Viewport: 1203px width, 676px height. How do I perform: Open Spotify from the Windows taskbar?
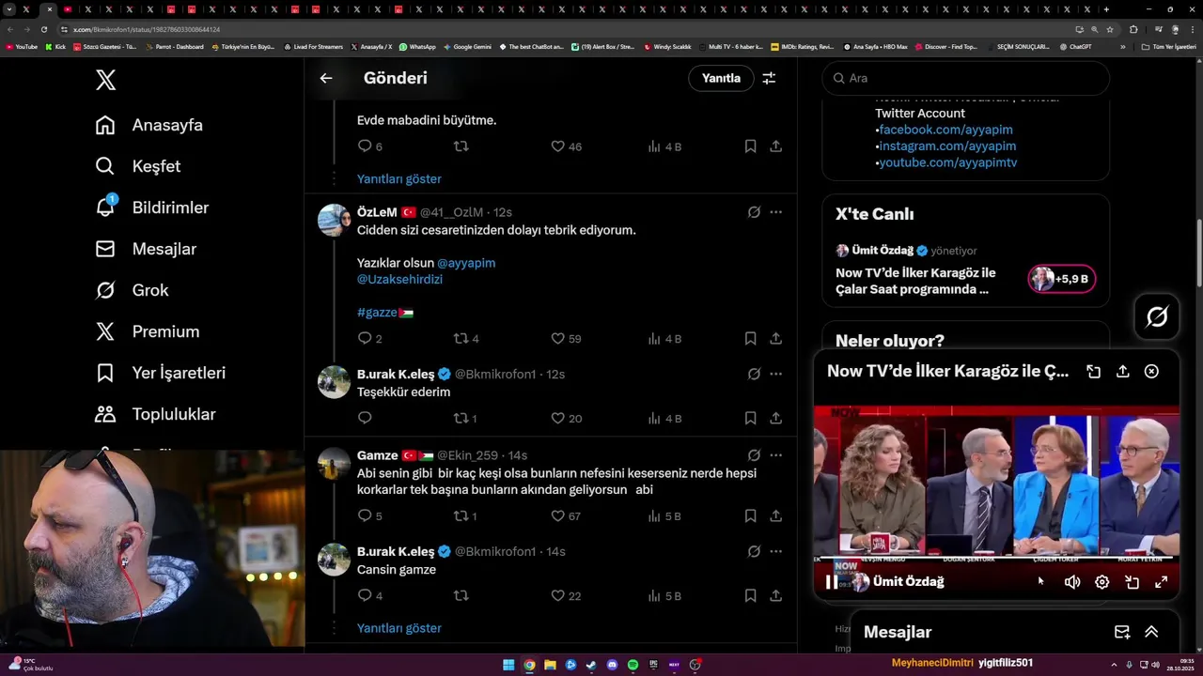pyautogui.click(x=633, y=665)
